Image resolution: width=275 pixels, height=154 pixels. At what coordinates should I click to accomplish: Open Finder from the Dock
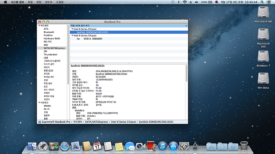32,146
